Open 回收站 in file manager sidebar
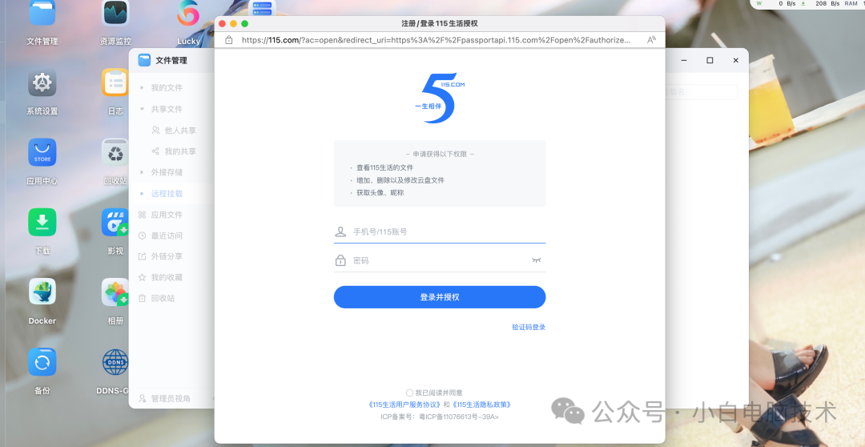 pyautogui.click(x=157, y=298)
